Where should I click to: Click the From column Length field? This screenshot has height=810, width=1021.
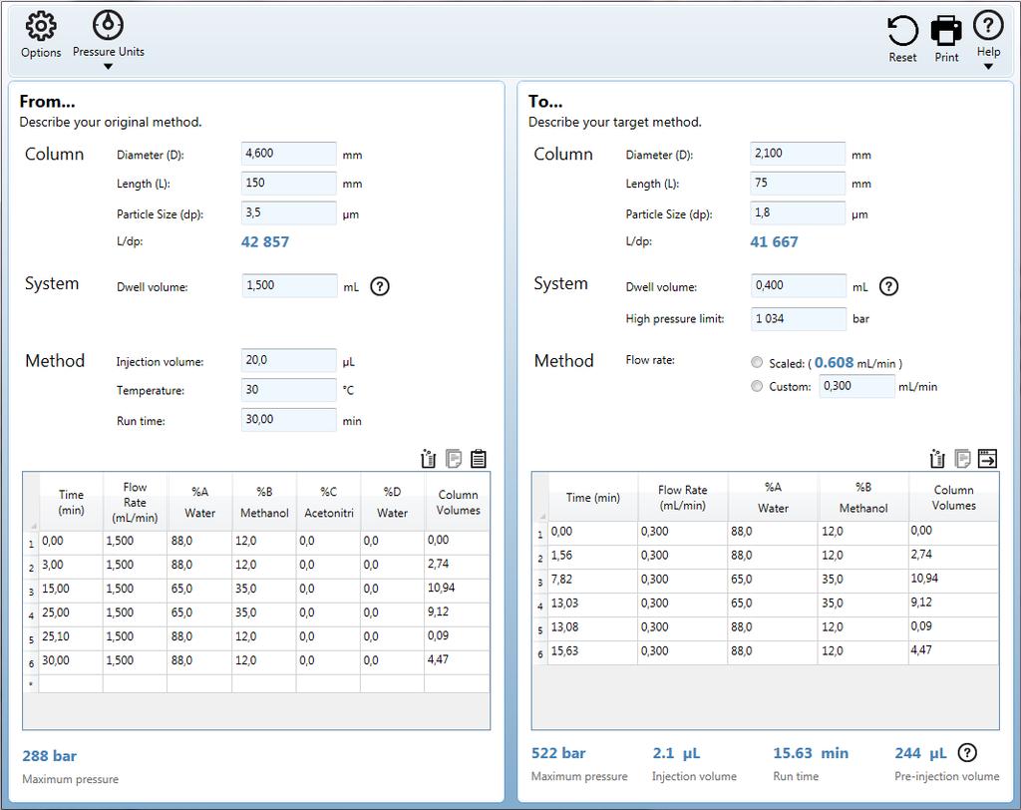pos(288,184)
